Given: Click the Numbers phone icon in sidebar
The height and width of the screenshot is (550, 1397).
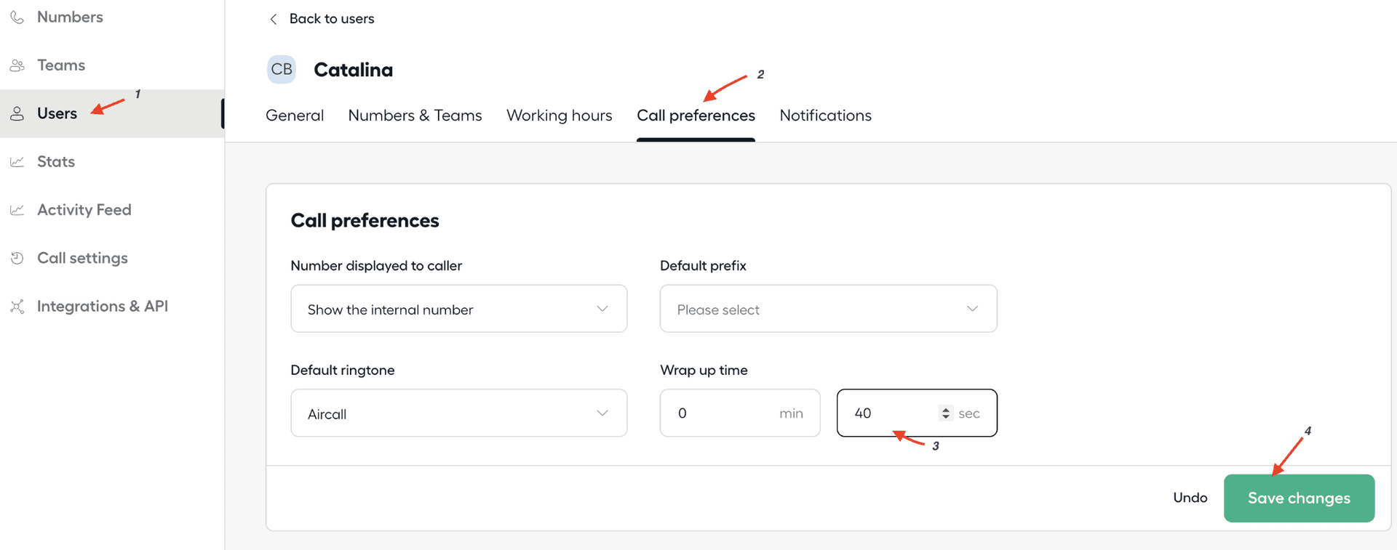Looking at the screenshot, I should [17, 17].
